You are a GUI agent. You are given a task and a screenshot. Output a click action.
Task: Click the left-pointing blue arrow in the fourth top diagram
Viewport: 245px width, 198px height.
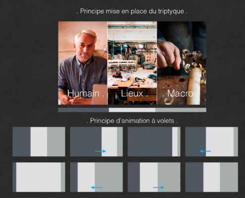point(205,151)
